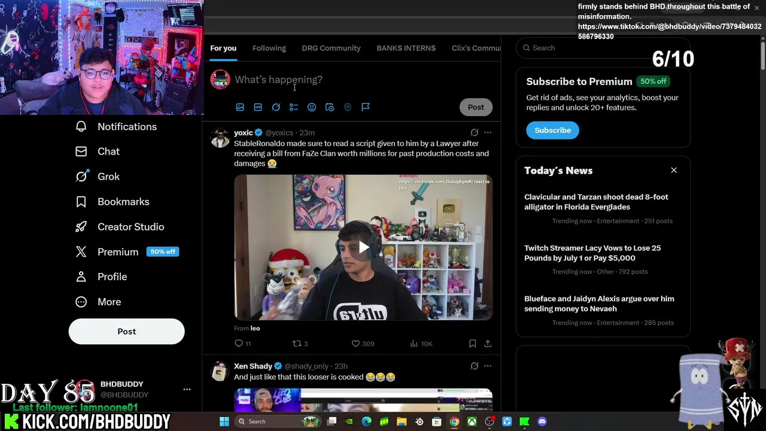
Task: Like yoxic's post
Action: 363,344
